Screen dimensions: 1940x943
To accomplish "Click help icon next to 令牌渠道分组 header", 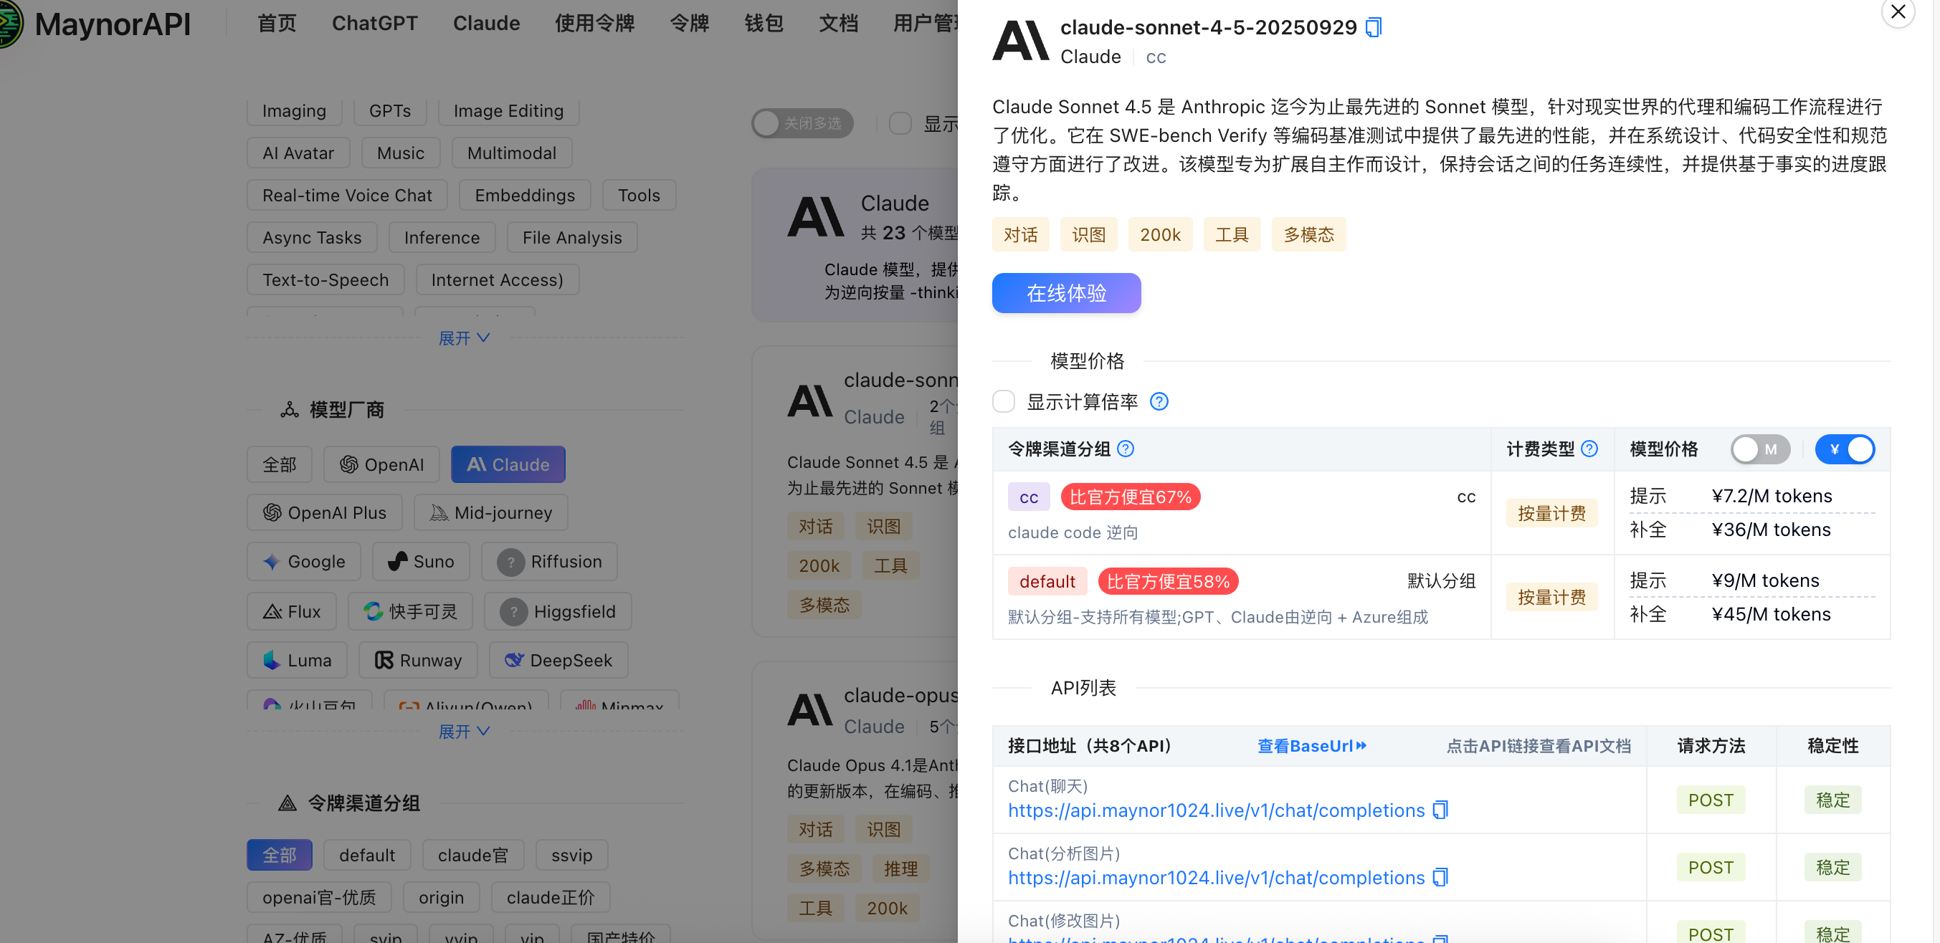I will (1125, 449).
